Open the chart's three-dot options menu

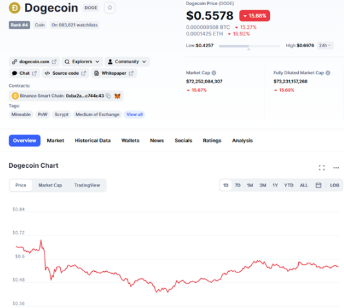[x=336, y=168]
